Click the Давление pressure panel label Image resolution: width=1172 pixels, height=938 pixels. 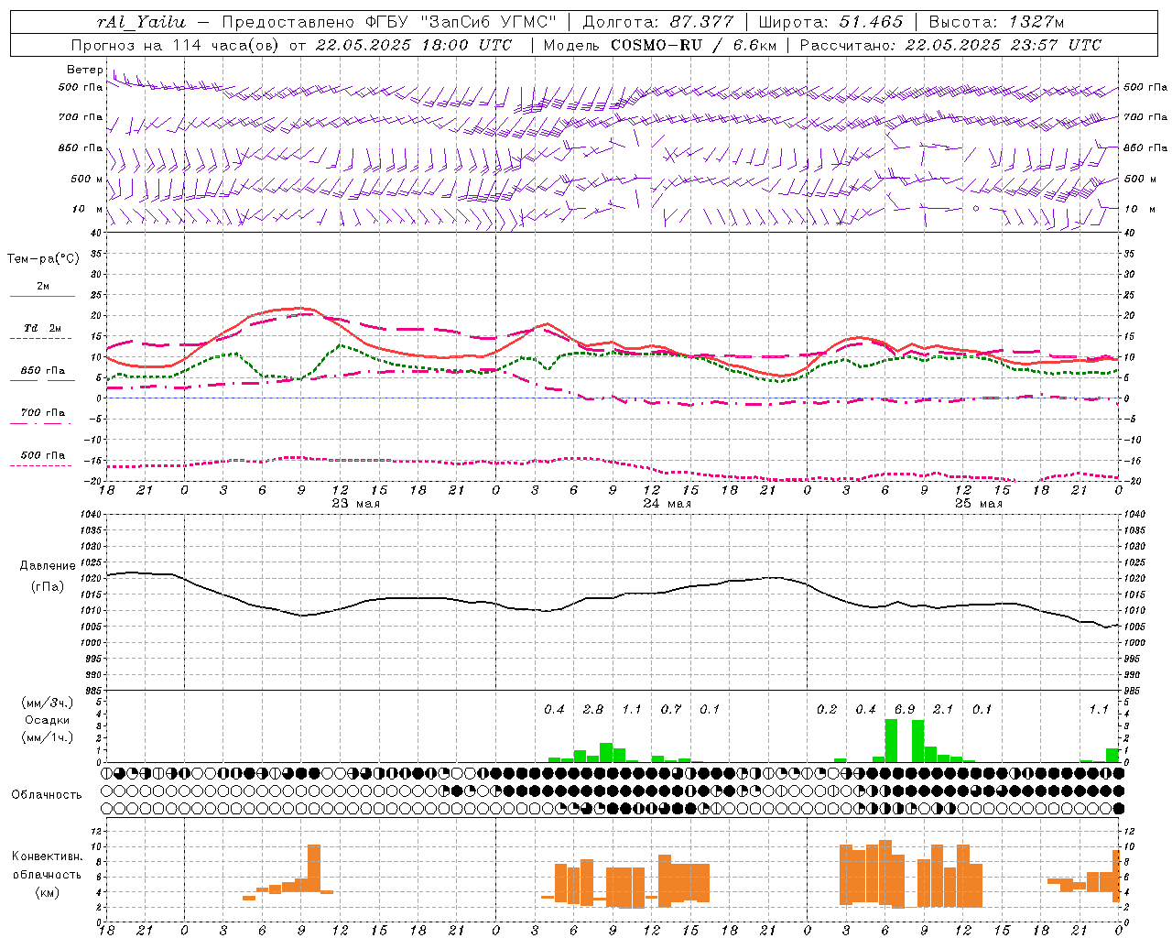coord(48,566)
